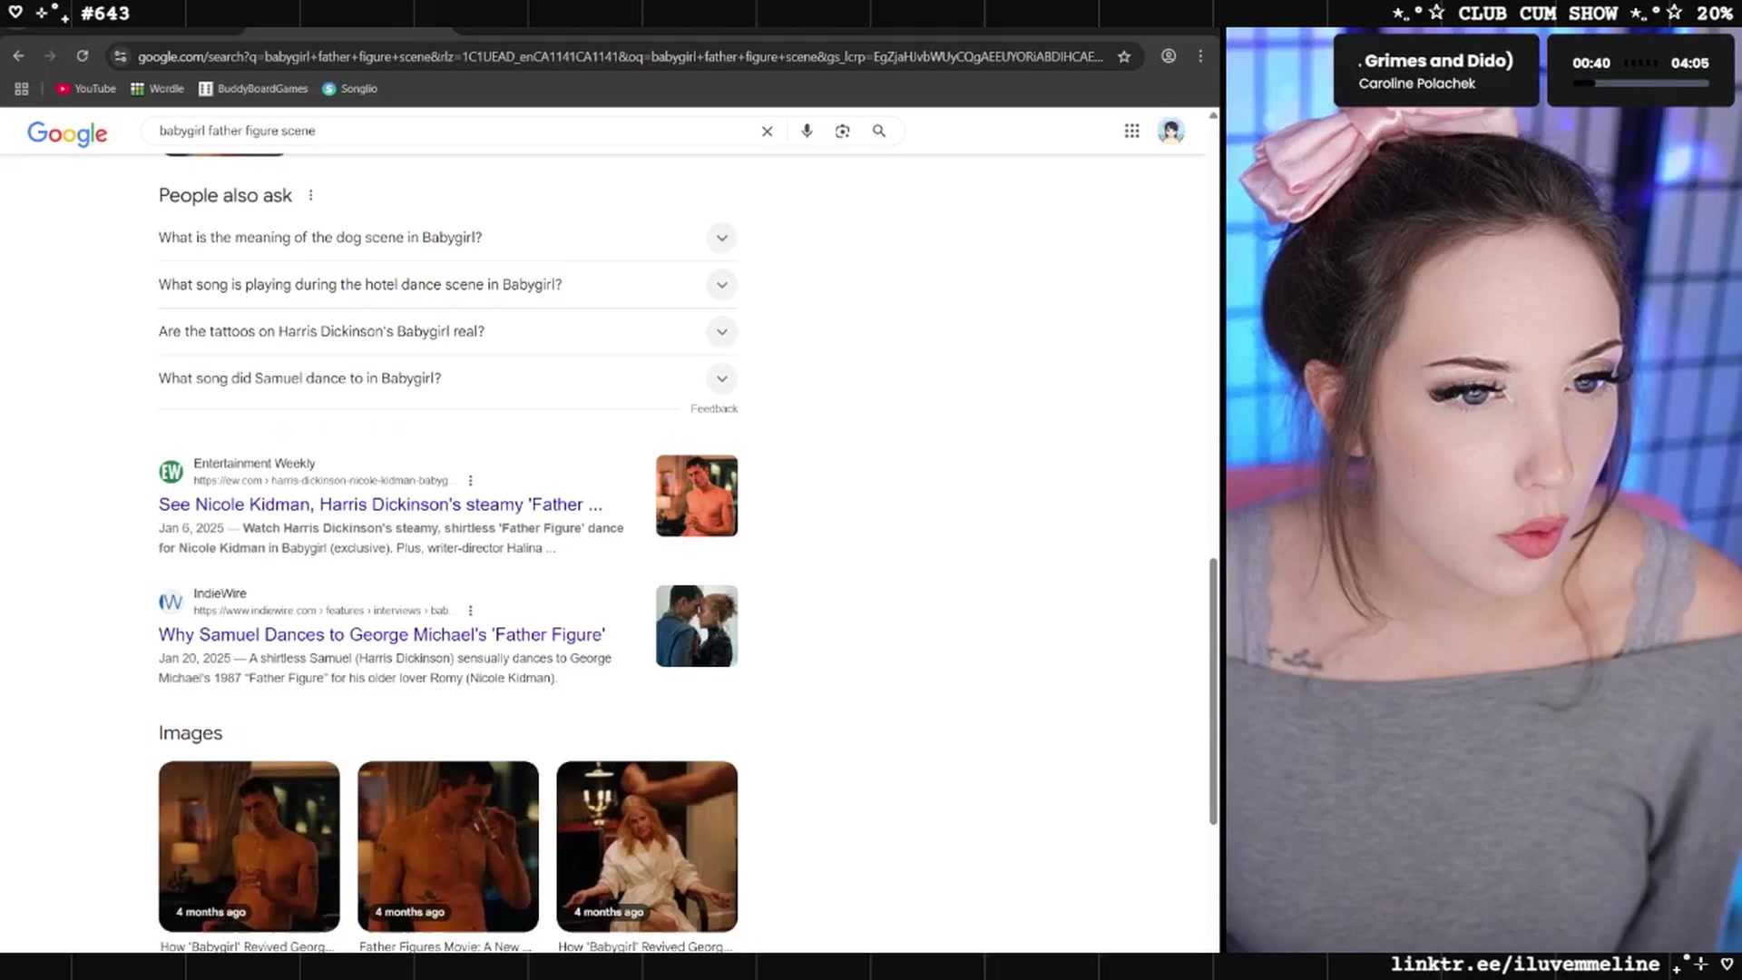Open the YouTube bookmark
This screenshot has width=1742, height=980.
86,89
